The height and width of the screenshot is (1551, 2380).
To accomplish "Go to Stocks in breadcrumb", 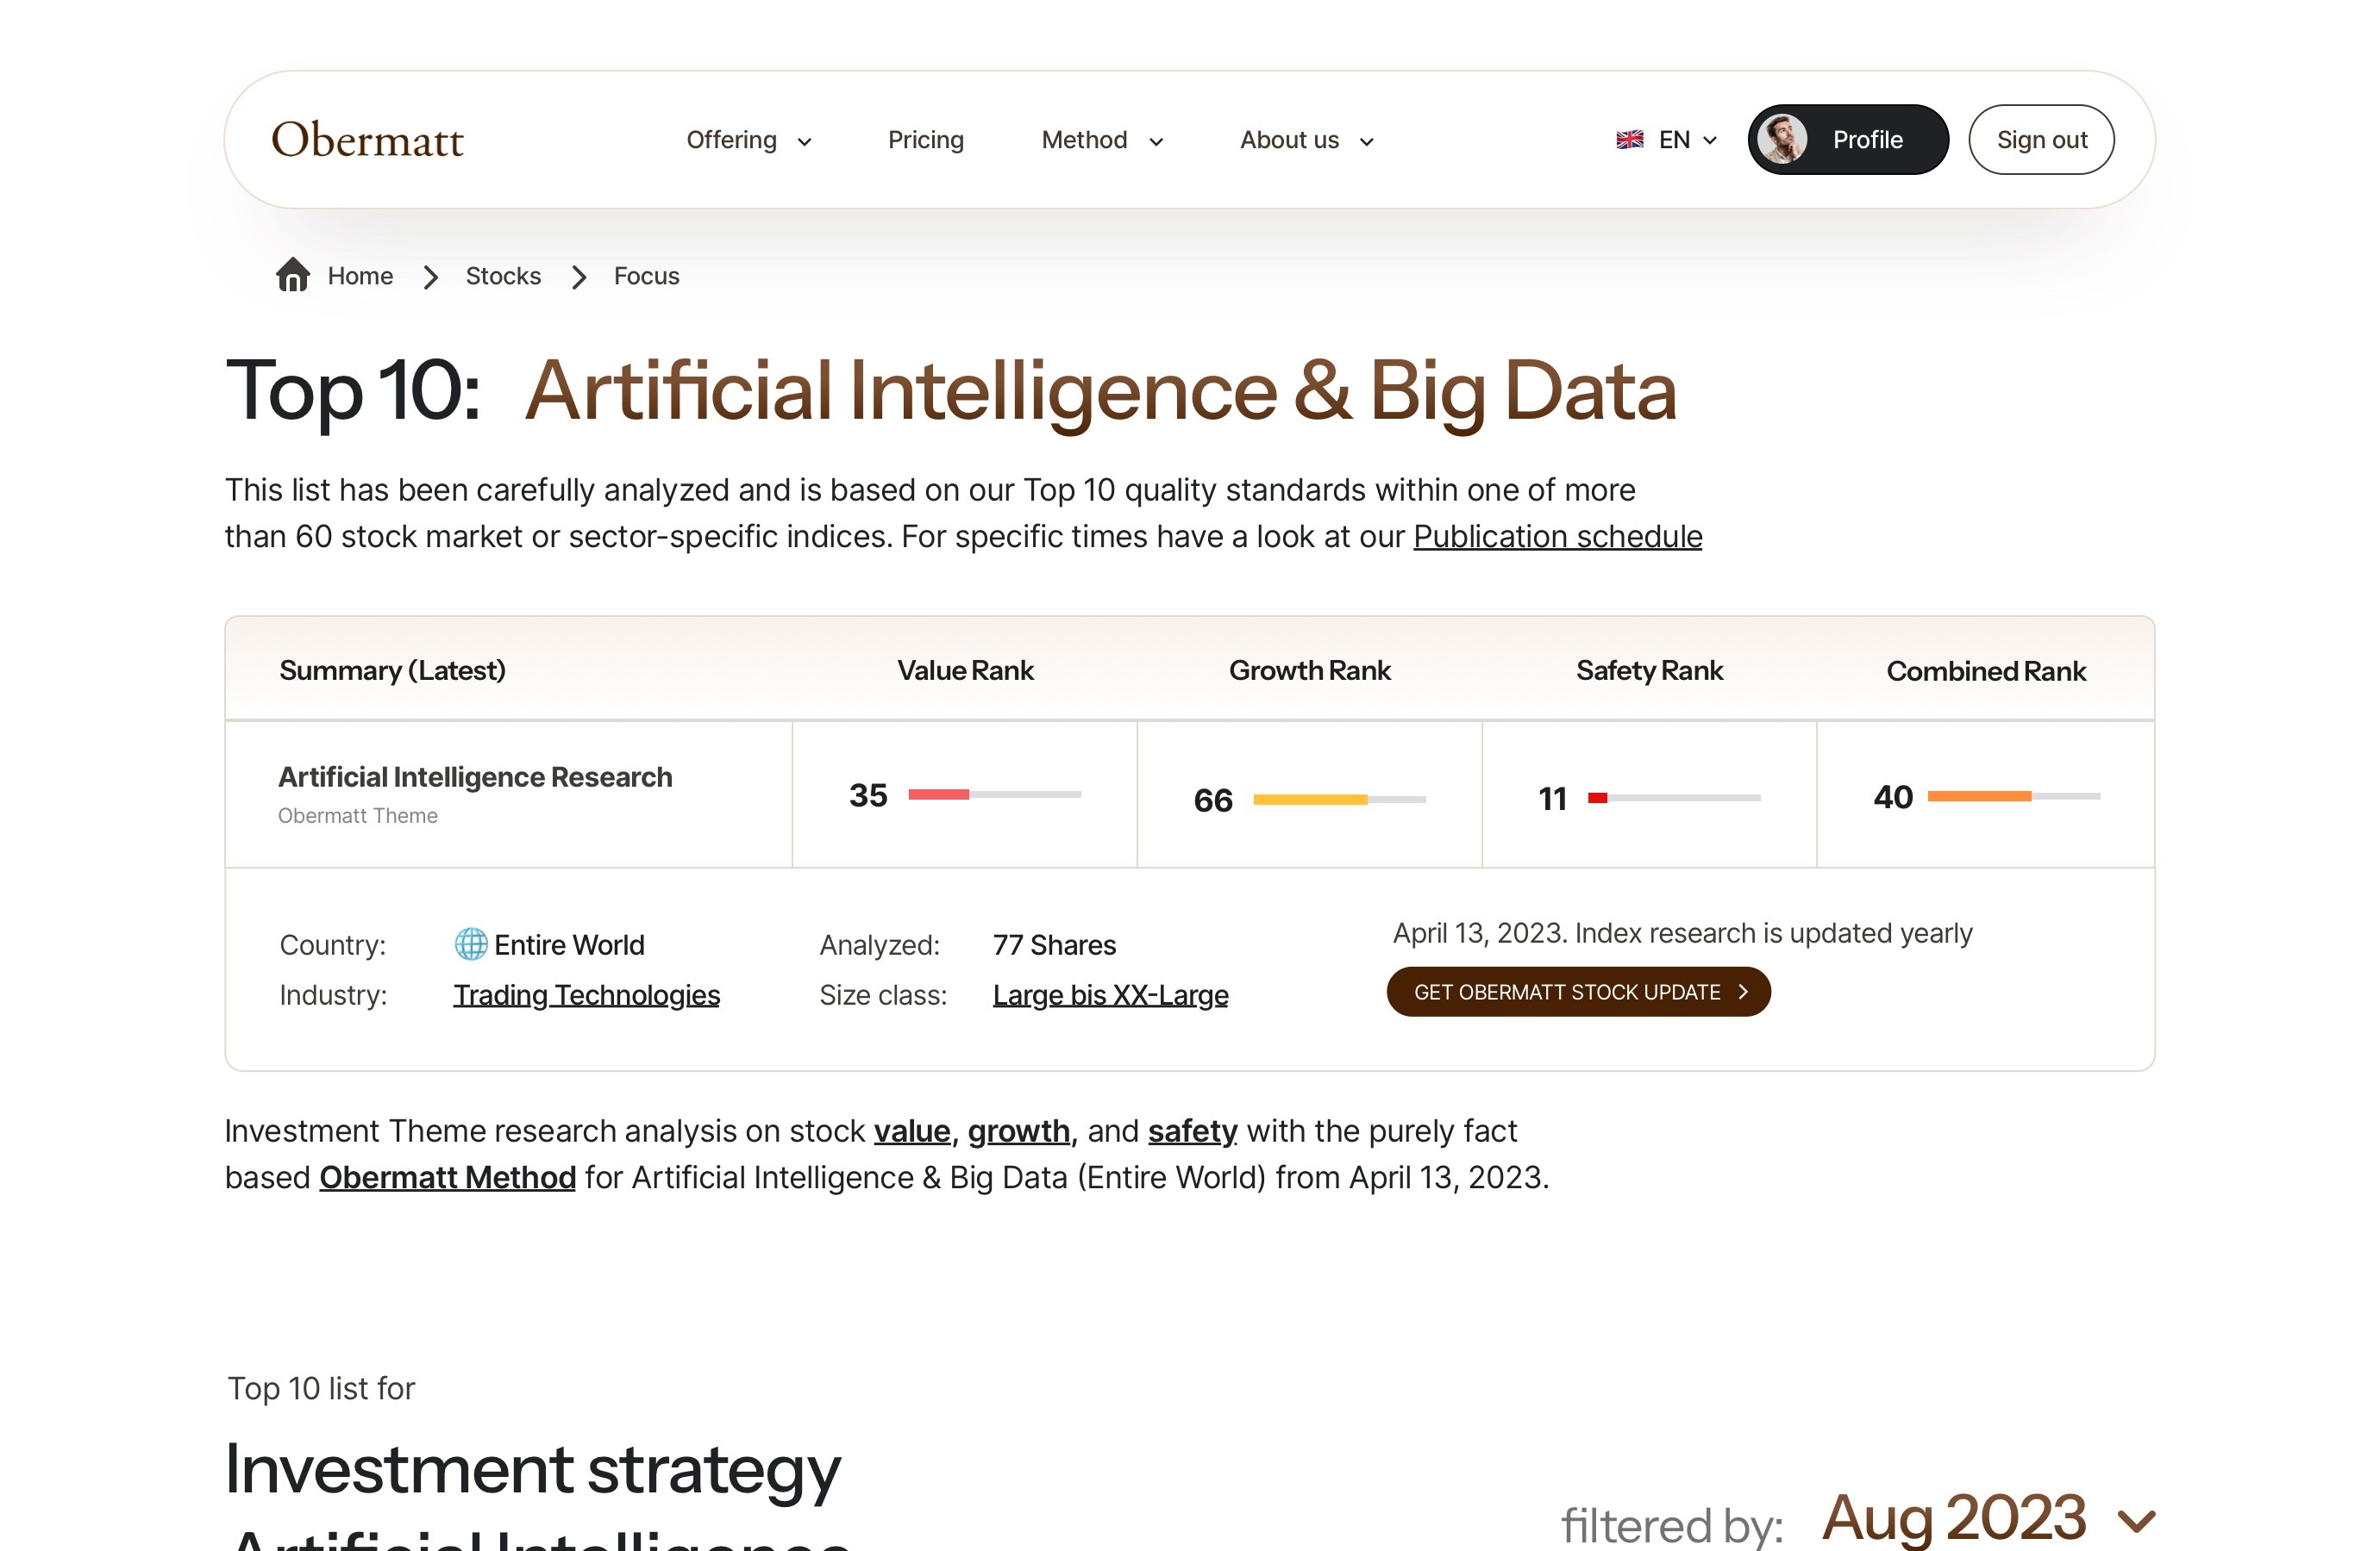I will pyautogui.click(x=503, y=276).
